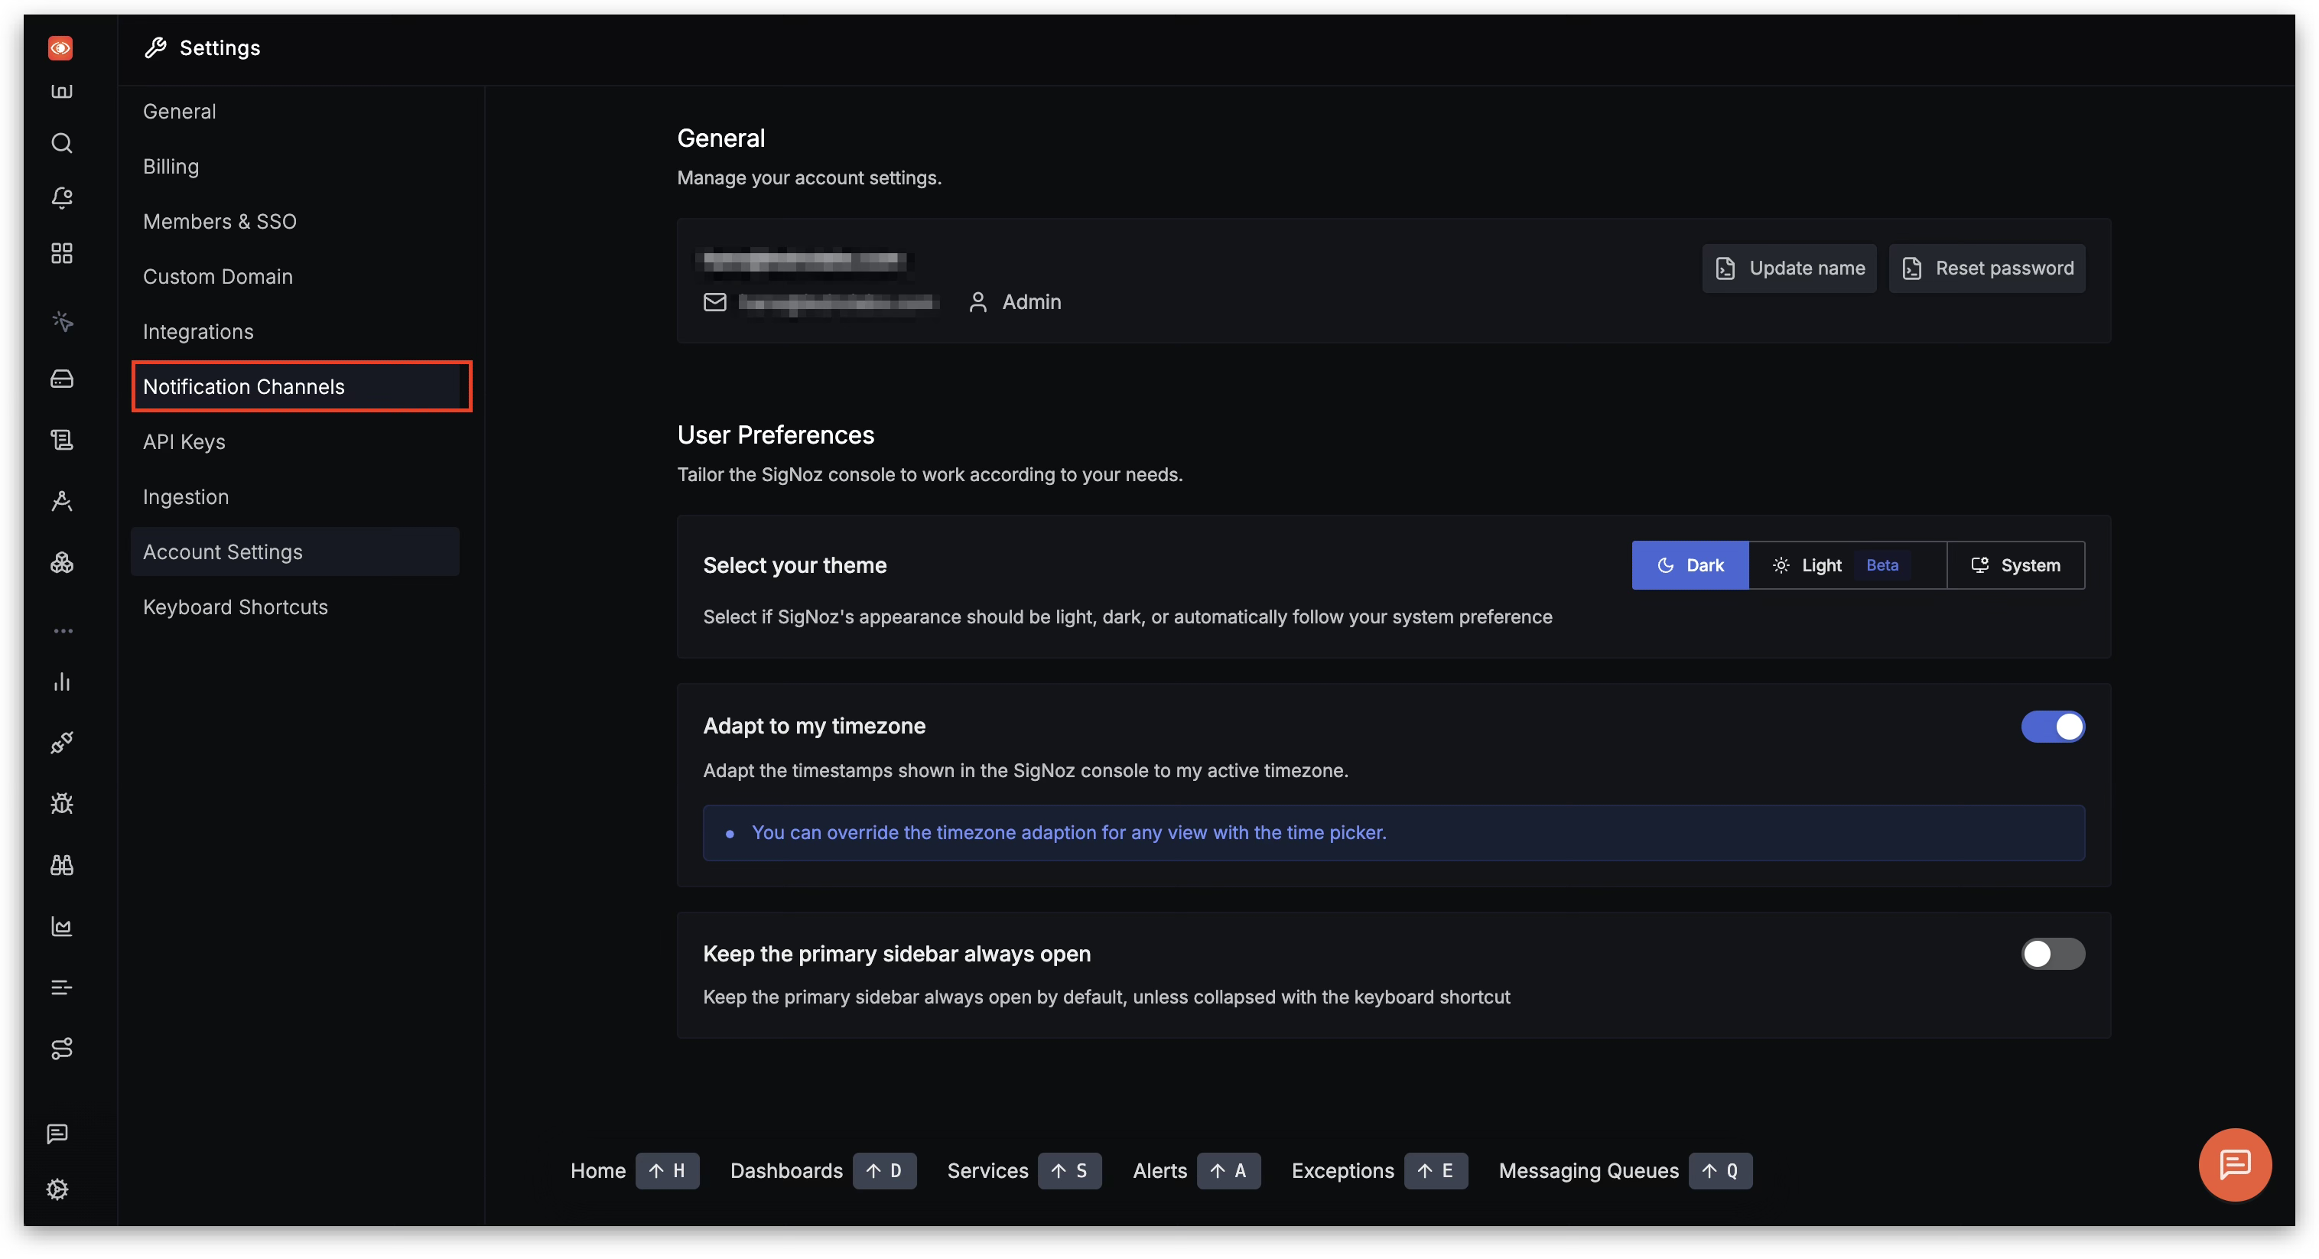Open Alerts using the bell icon
Image resolution: width=2319 pixels, height=1259 pixels.
coord(61,198)
